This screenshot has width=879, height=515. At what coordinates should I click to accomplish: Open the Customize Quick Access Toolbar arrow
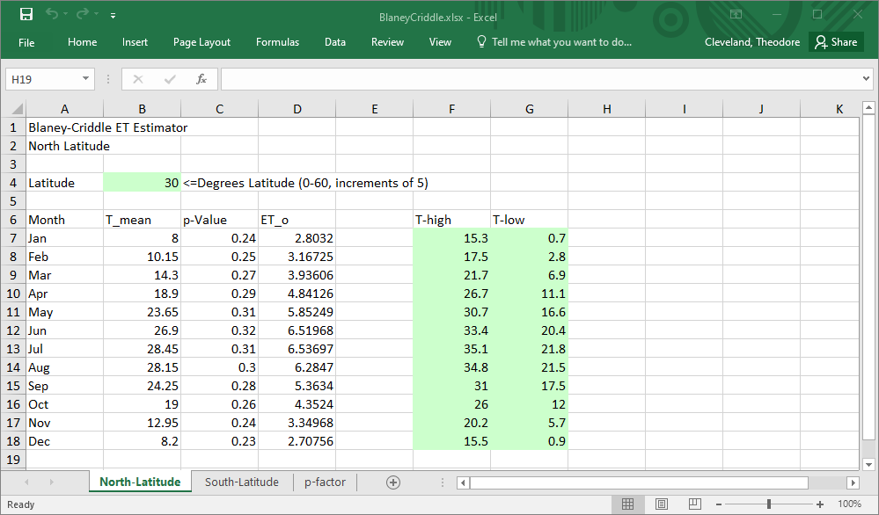click(113, 16)
